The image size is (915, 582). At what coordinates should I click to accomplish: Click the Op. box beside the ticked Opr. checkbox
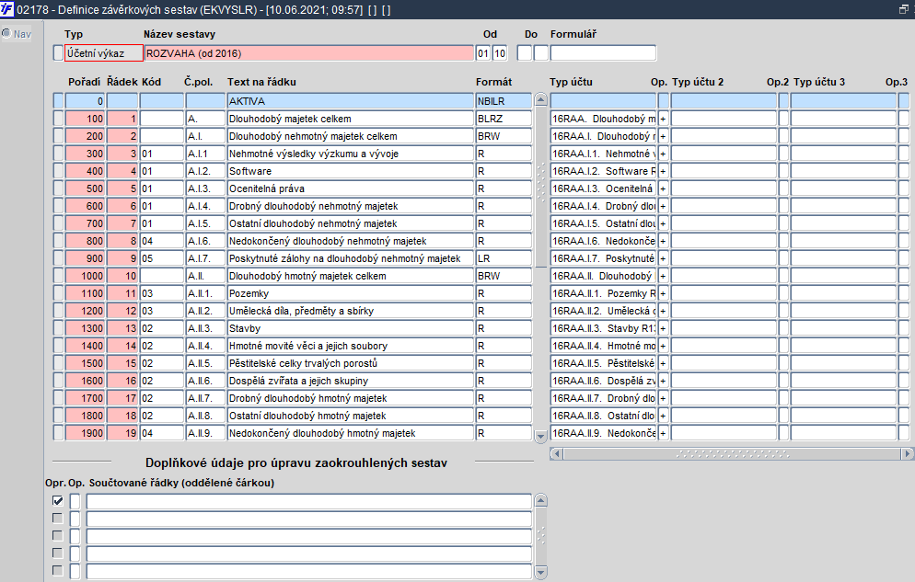pyautogui.click(x=75, y=501)
